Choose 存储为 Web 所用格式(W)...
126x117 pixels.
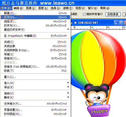click(x=35, y=67)
